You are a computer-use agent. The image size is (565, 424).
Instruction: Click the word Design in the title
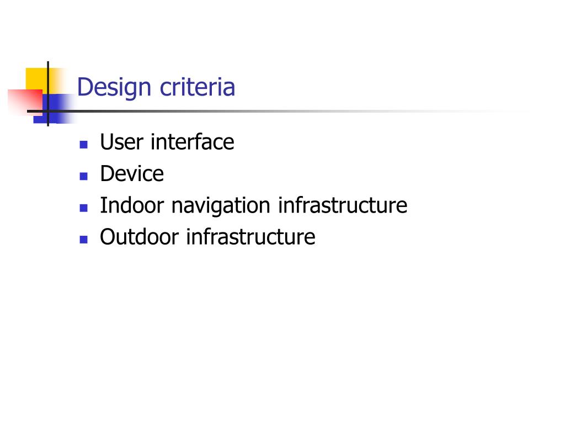[114, 88]
